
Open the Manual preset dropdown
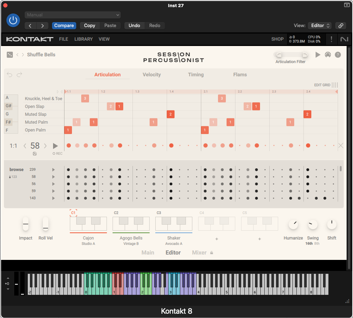(73, 15)
